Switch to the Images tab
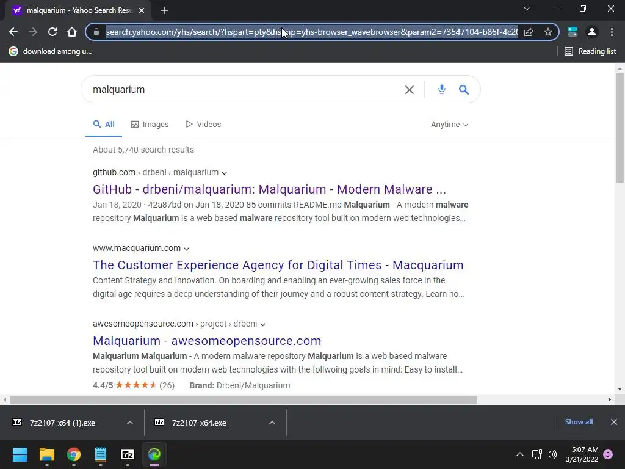Screen dimensions: 625x469 click(x=150, y=125)
